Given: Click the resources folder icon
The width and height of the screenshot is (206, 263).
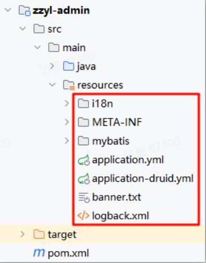Looking at the screenshot, I should point(69,85).
